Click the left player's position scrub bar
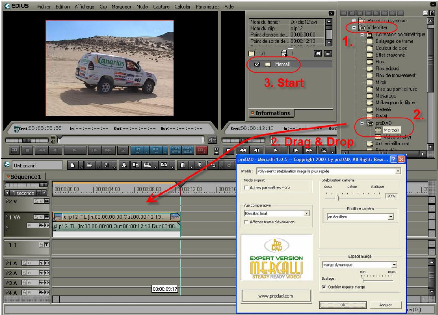 (x=130, y=139)
